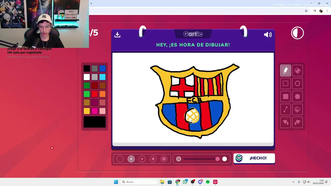Pick the bright red color swatch
This screenshot has height=186, width=331.
click(95, 94)
